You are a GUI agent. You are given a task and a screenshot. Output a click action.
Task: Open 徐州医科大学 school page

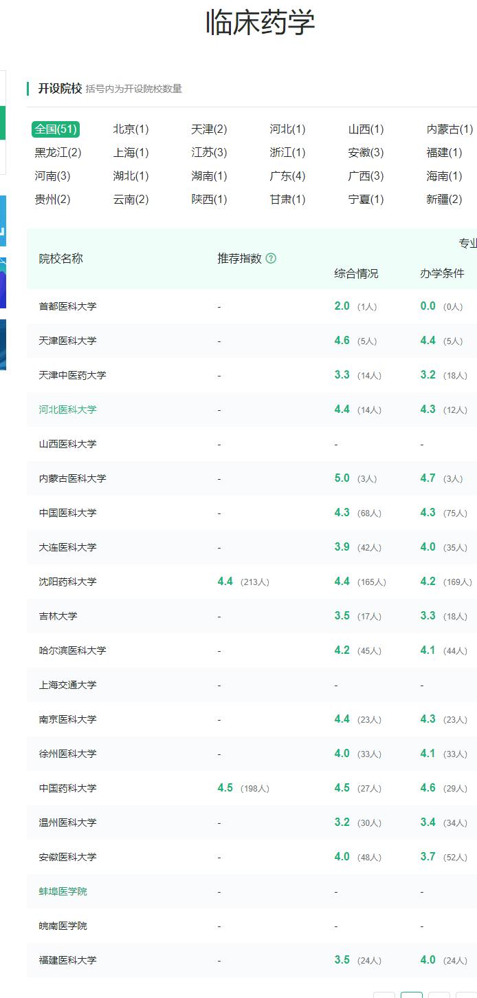67,754
